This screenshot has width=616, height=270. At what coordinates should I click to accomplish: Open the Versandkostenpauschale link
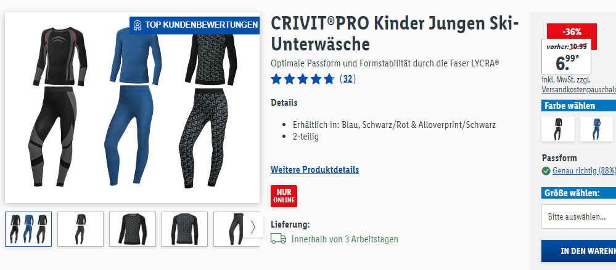(578, 89)
